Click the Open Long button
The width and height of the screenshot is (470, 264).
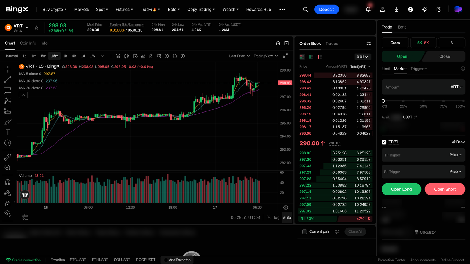401,189
